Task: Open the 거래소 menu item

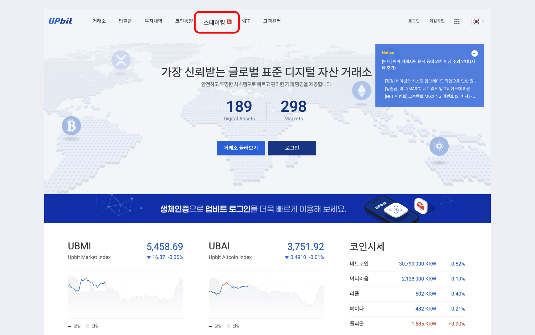Action: pos(99,21)
